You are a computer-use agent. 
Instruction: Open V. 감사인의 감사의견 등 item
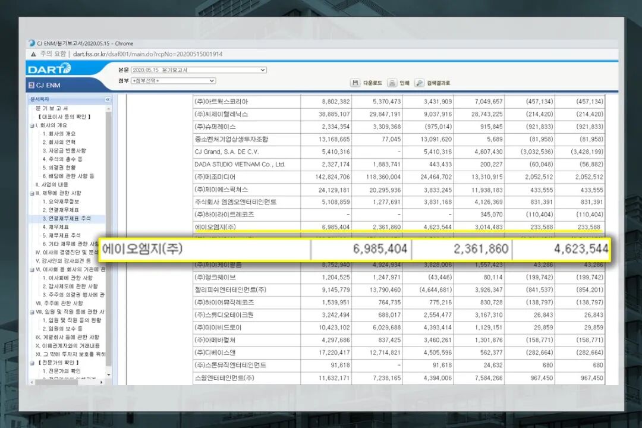coord(63,261)
